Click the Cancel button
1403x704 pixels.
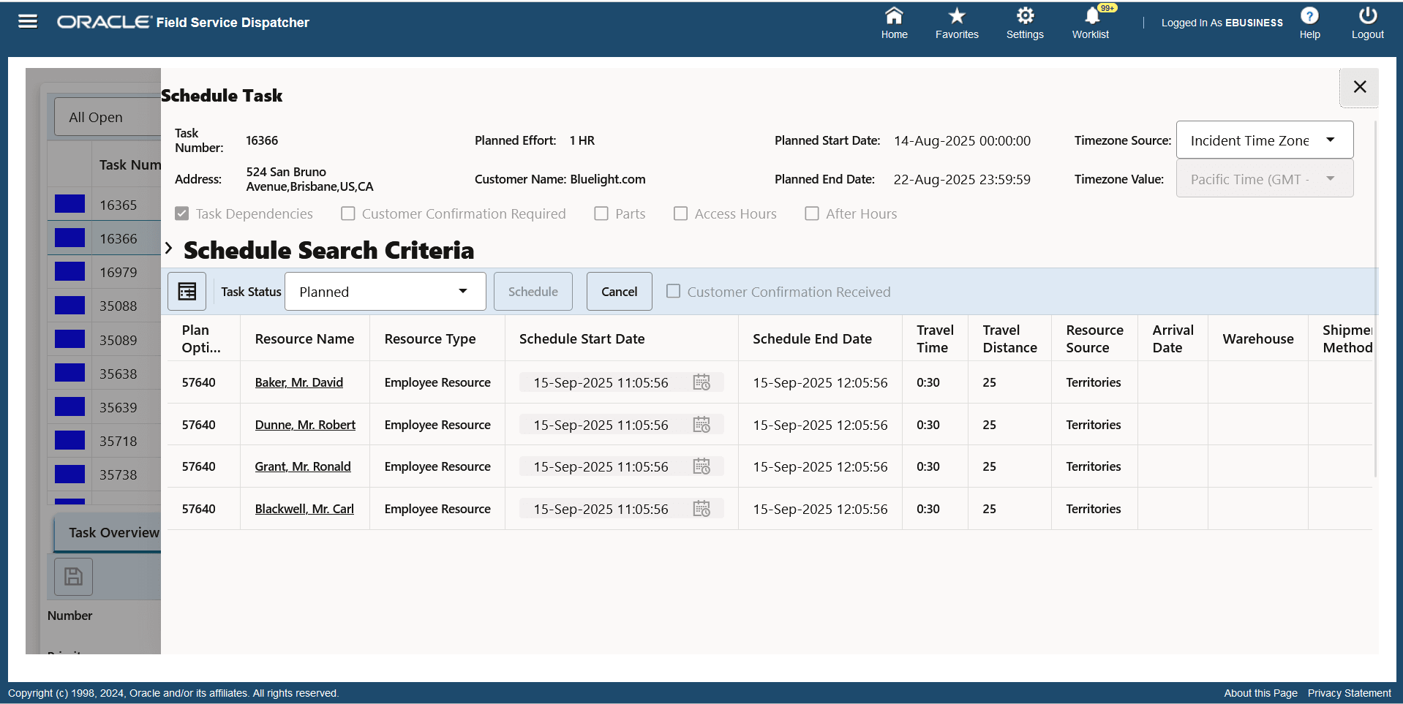pos(619,291)
